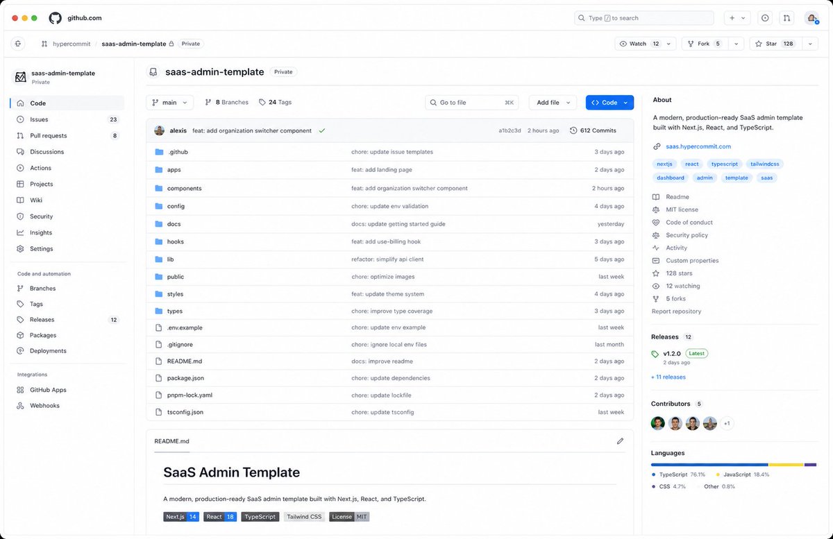Click the MIT license scale icon
Screen dimensions: 833x539
[656, 209]
